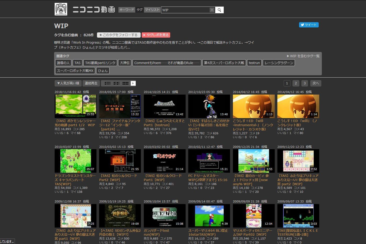Open ドラゴンクエストモンスターズ キャラバンハート thumbnail
Screen dimensions: 366x244
(x=76, y=161)
